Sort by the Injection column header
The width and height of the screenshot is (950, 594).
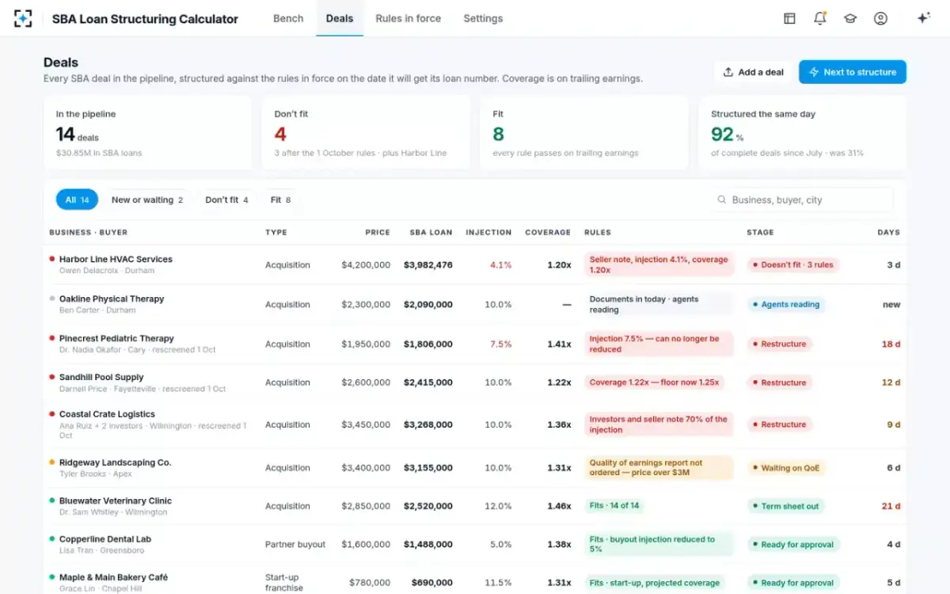coord(488,232)
